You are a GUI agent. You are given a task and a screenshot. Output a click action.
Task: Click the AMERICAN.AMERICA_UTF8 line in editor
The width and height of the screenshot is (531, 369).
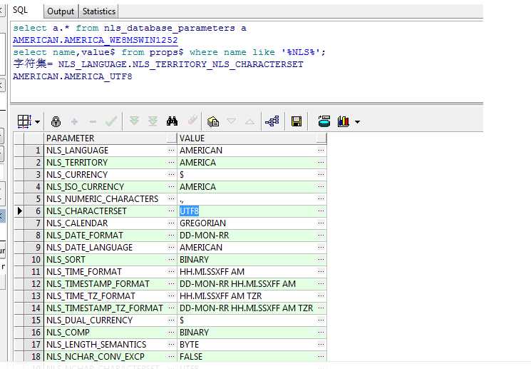[x=73, y=76]
